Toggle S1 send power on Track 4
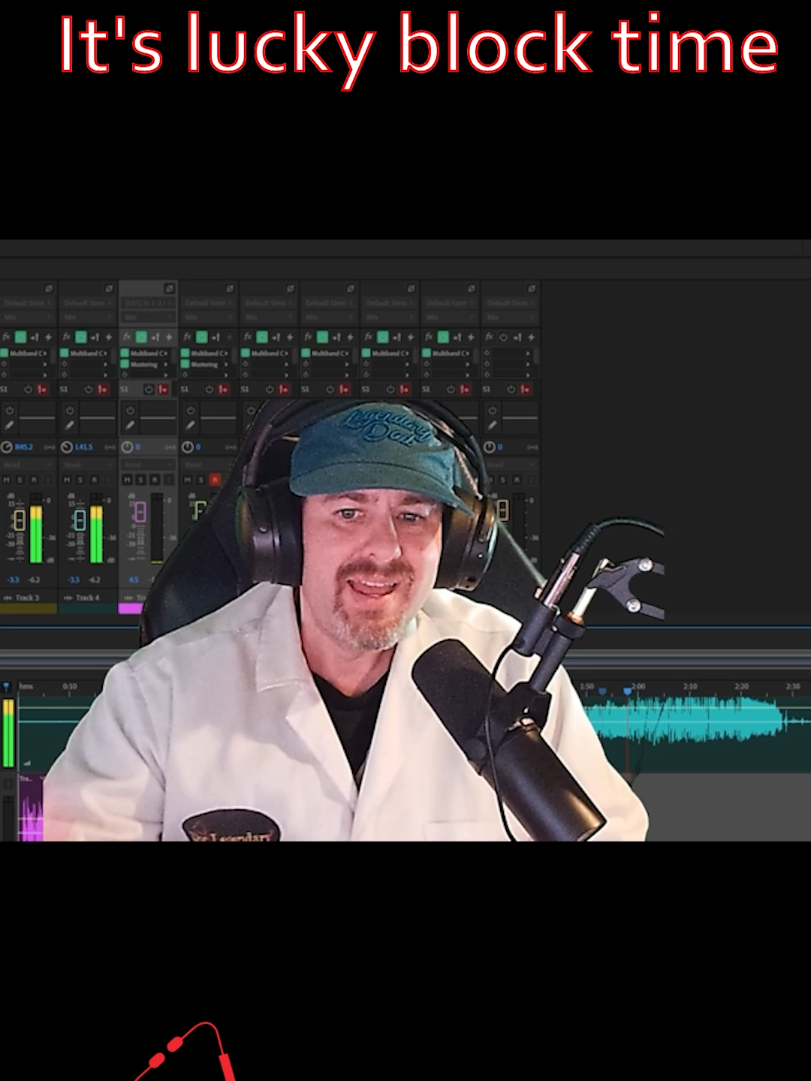 coord(89,389)
